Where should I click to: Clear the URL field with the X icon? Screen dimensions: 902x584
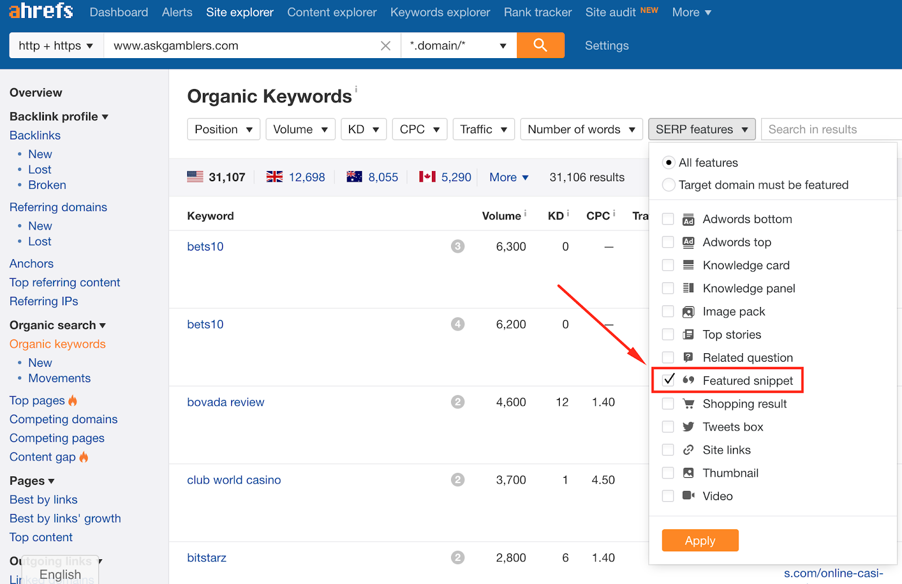pyautogui.click(x=386, y=46)
